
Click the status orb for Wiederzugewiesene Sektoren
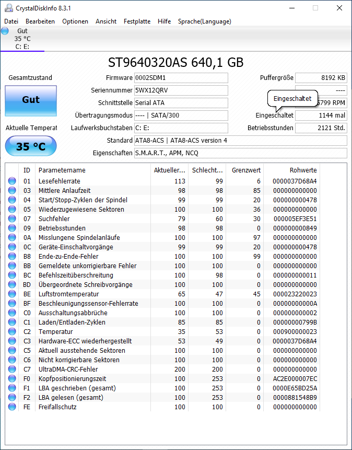(x=12, y=209)
